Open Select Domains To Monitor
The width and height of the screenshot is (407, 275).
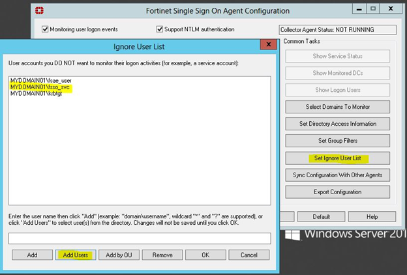tap(337, 107)
